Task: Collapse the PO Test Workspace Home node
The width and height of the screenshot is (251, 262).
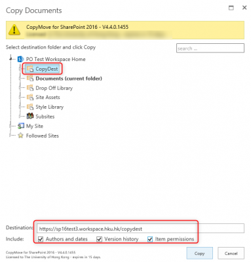Action: pyautogui.click(x=10, y=59)
